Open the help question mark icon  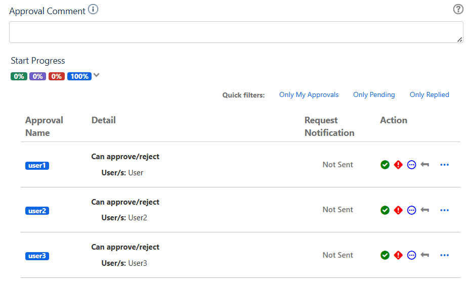(458, 9)
